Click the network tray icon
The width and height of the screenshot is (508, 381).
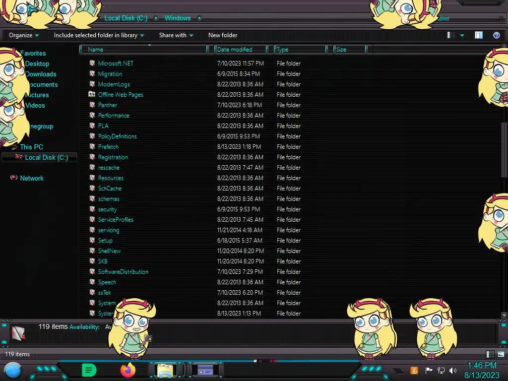click(x=441, y=370)
